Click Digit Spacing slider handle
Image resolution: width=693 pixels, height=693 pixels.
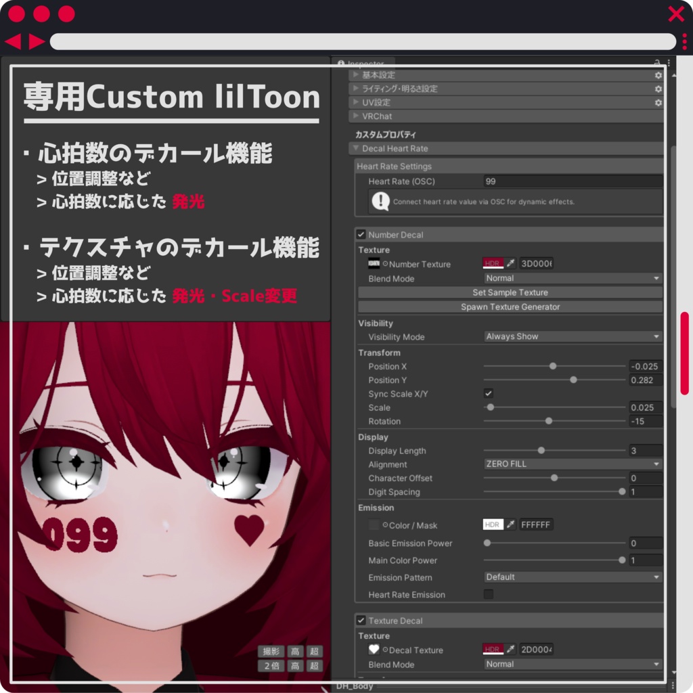pyautogui.click(x=622, y=491)
